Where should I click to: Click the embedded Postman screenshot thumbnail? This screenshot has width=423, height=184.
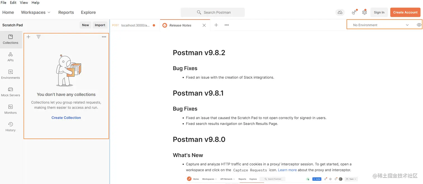click(272, 180)
